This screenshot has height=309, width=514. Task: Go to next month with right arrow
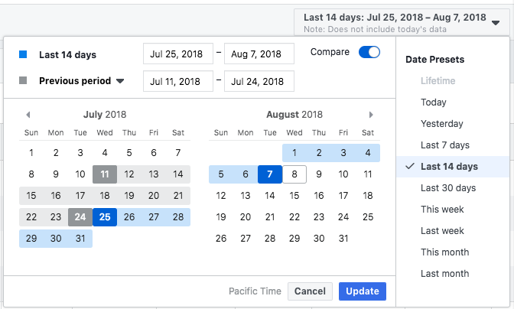pos(372,115)
